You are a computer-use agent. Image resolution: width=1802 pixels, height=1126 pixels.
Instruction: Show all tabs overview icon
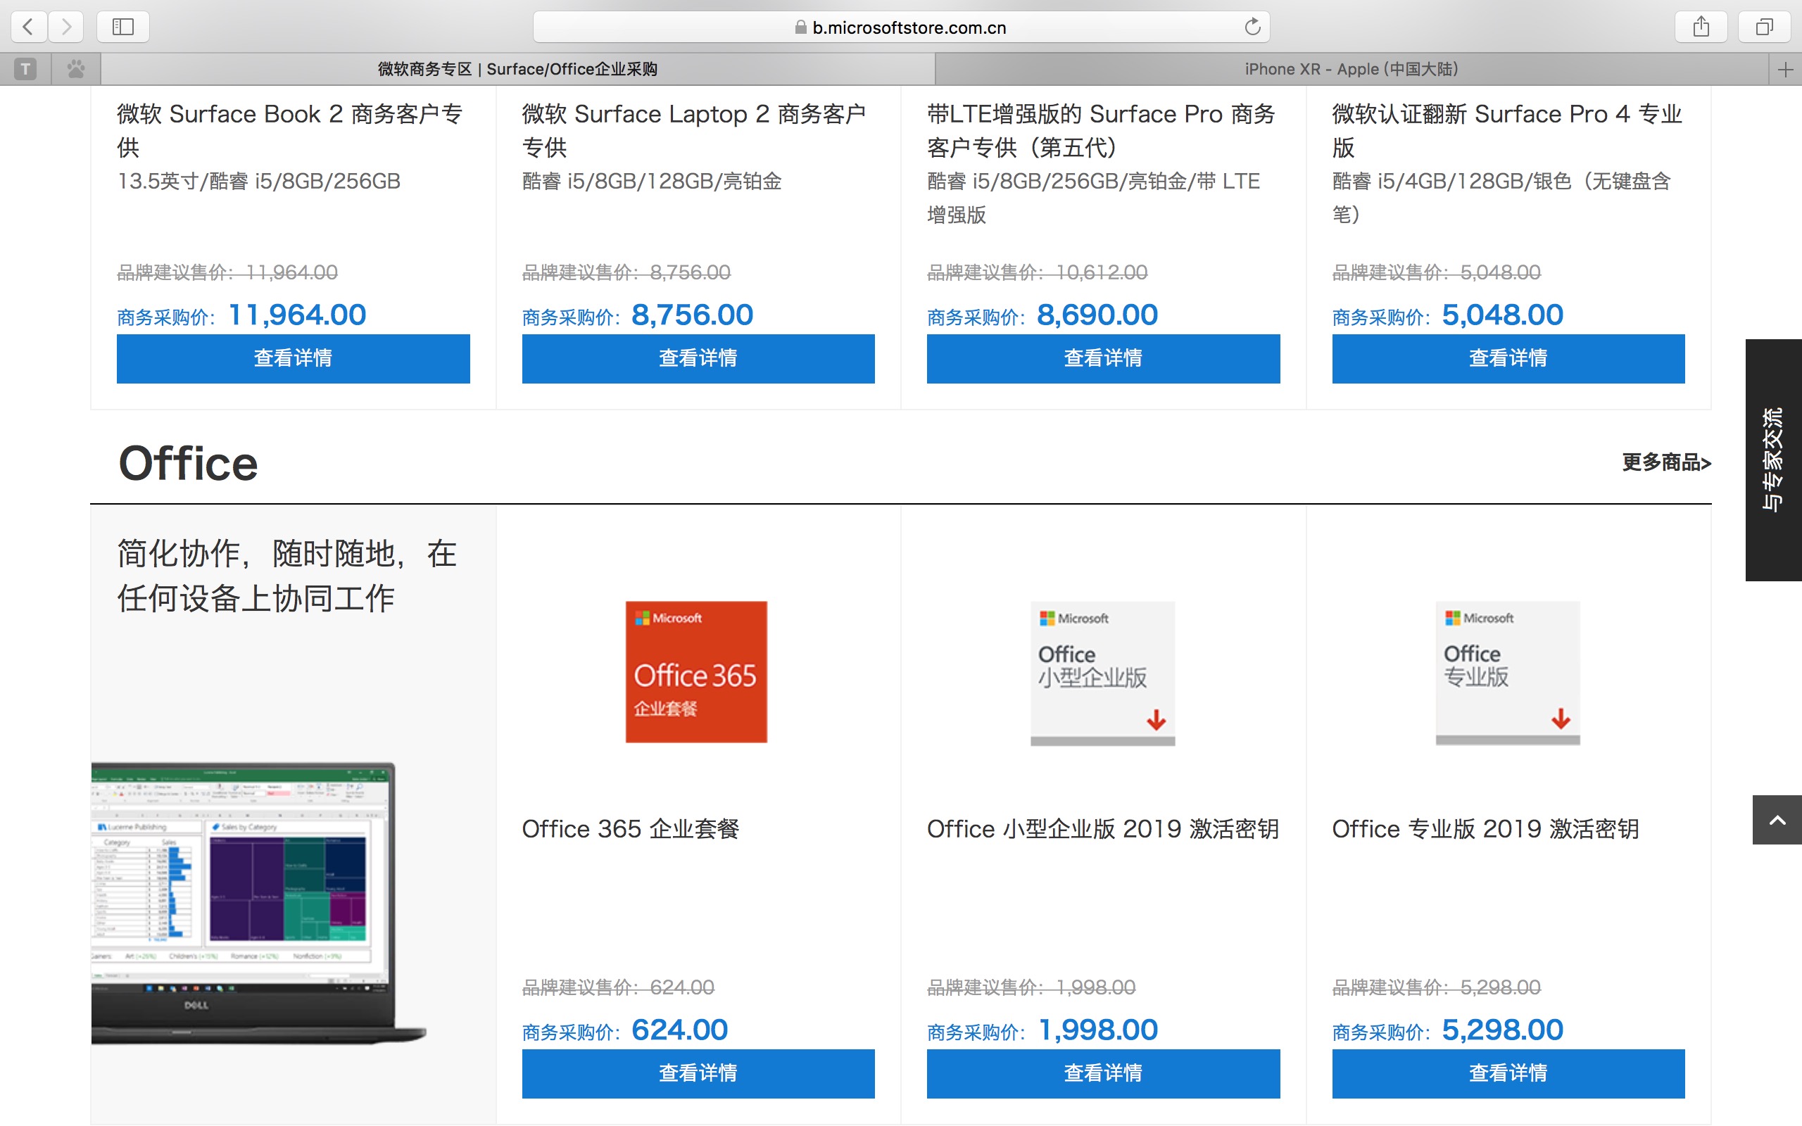pyautogui.click(x=1764, y=27)
